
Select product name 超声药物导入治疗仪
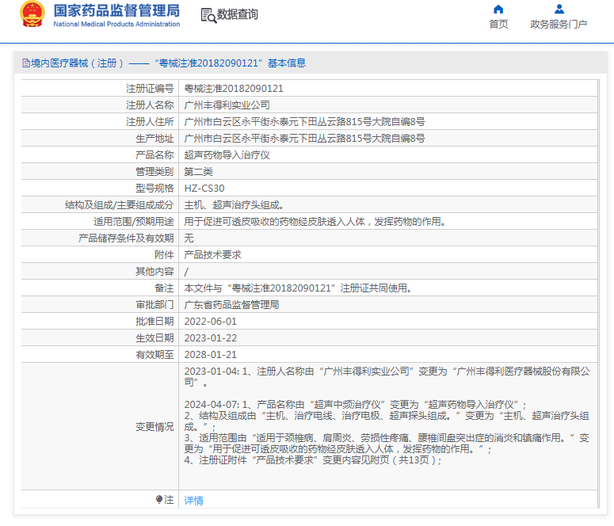(x=227, y=155)
